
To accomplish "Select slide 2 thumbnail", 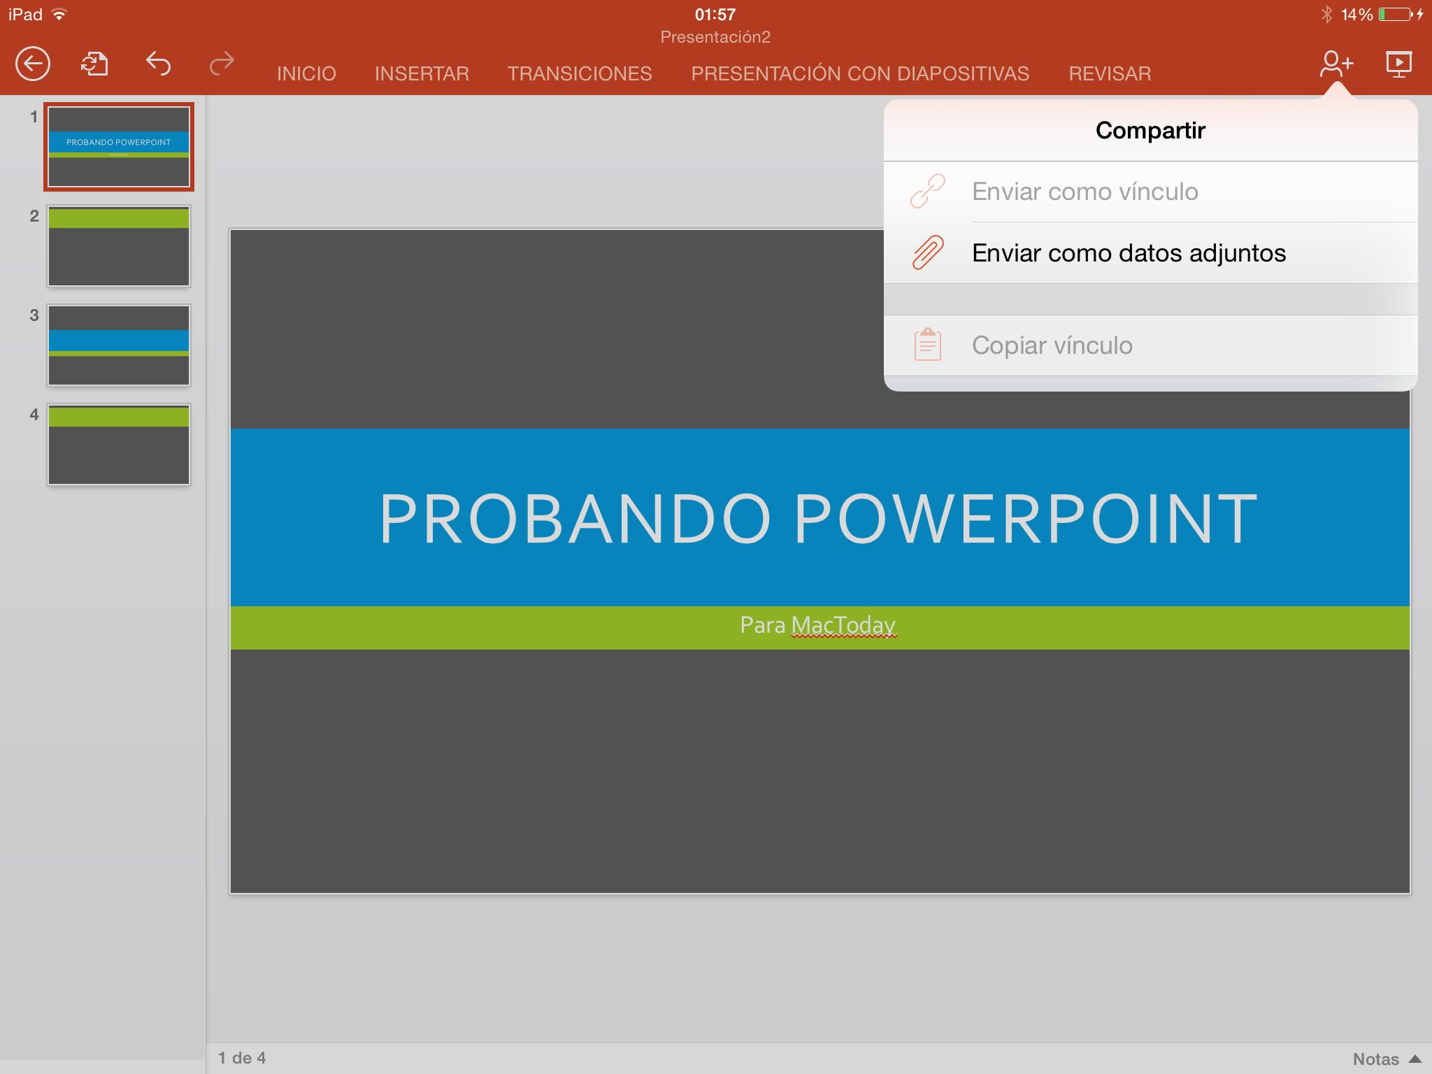I will tap(119, 246).
